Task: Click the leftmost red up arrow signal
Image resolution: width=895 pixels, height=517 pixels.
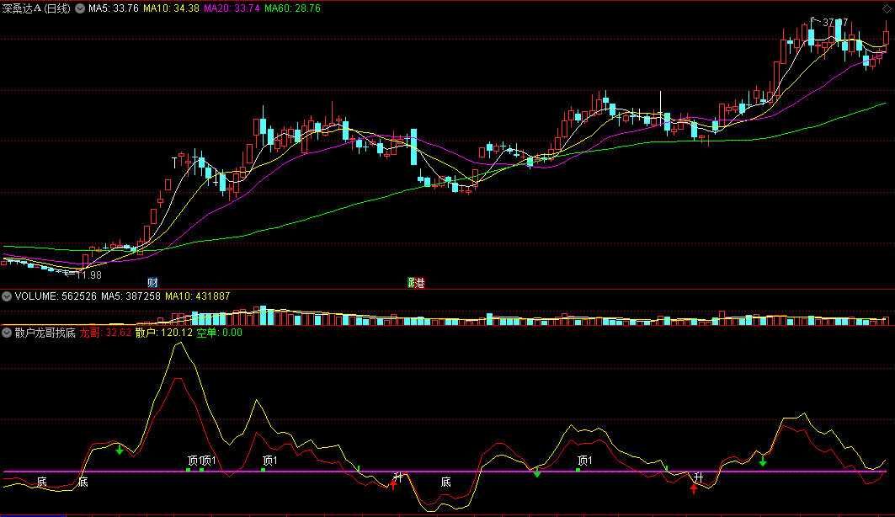Action: coord(393,484)
